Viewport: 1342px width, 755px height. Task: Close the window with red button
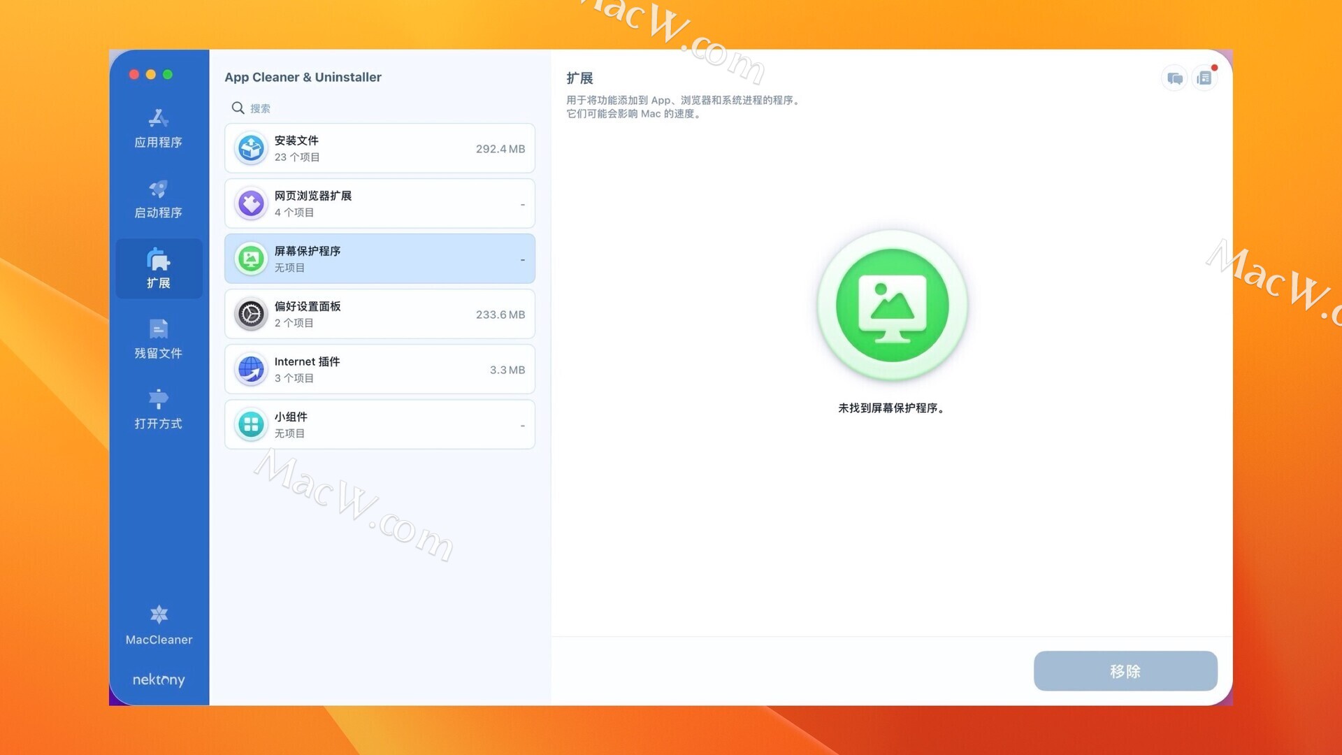pos(134,74)
